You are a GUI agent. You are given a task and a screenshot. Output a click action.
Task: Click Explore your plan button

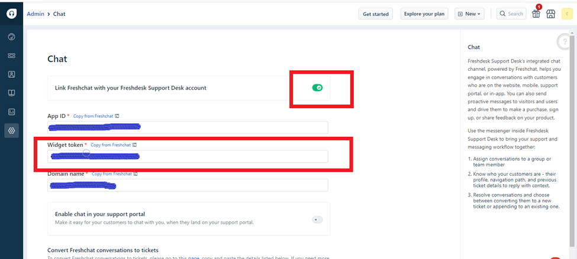pos(424,14)
